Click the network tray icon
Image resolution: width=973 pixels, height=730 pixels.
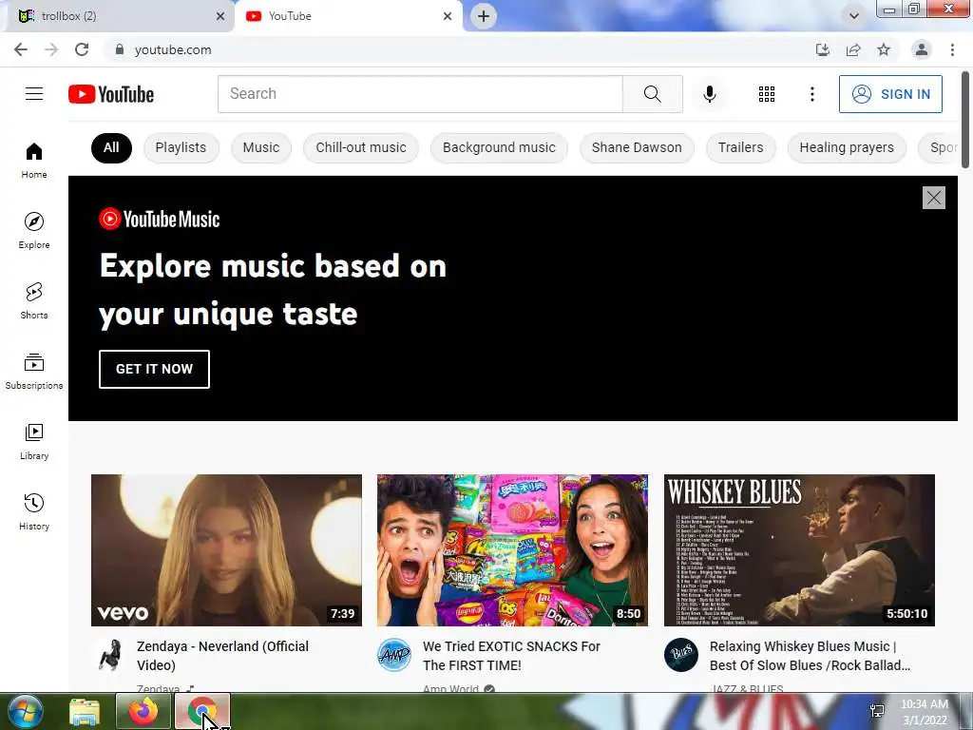(877, 711)
